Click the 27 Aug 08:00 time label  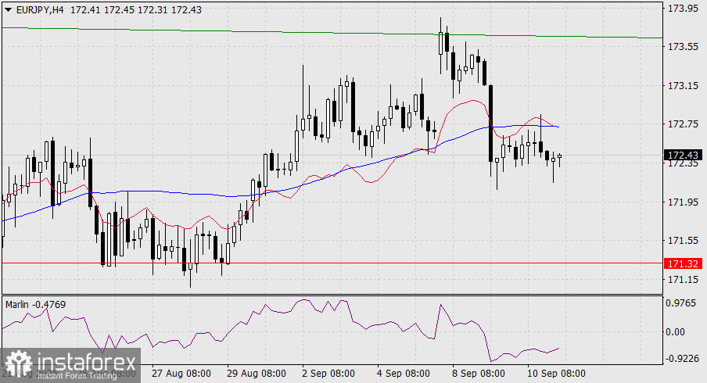coord(181,374)
